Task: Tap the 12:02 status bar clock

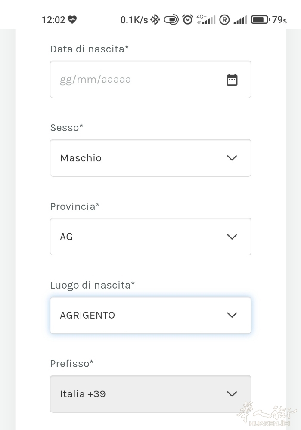Action: point(53,20)
